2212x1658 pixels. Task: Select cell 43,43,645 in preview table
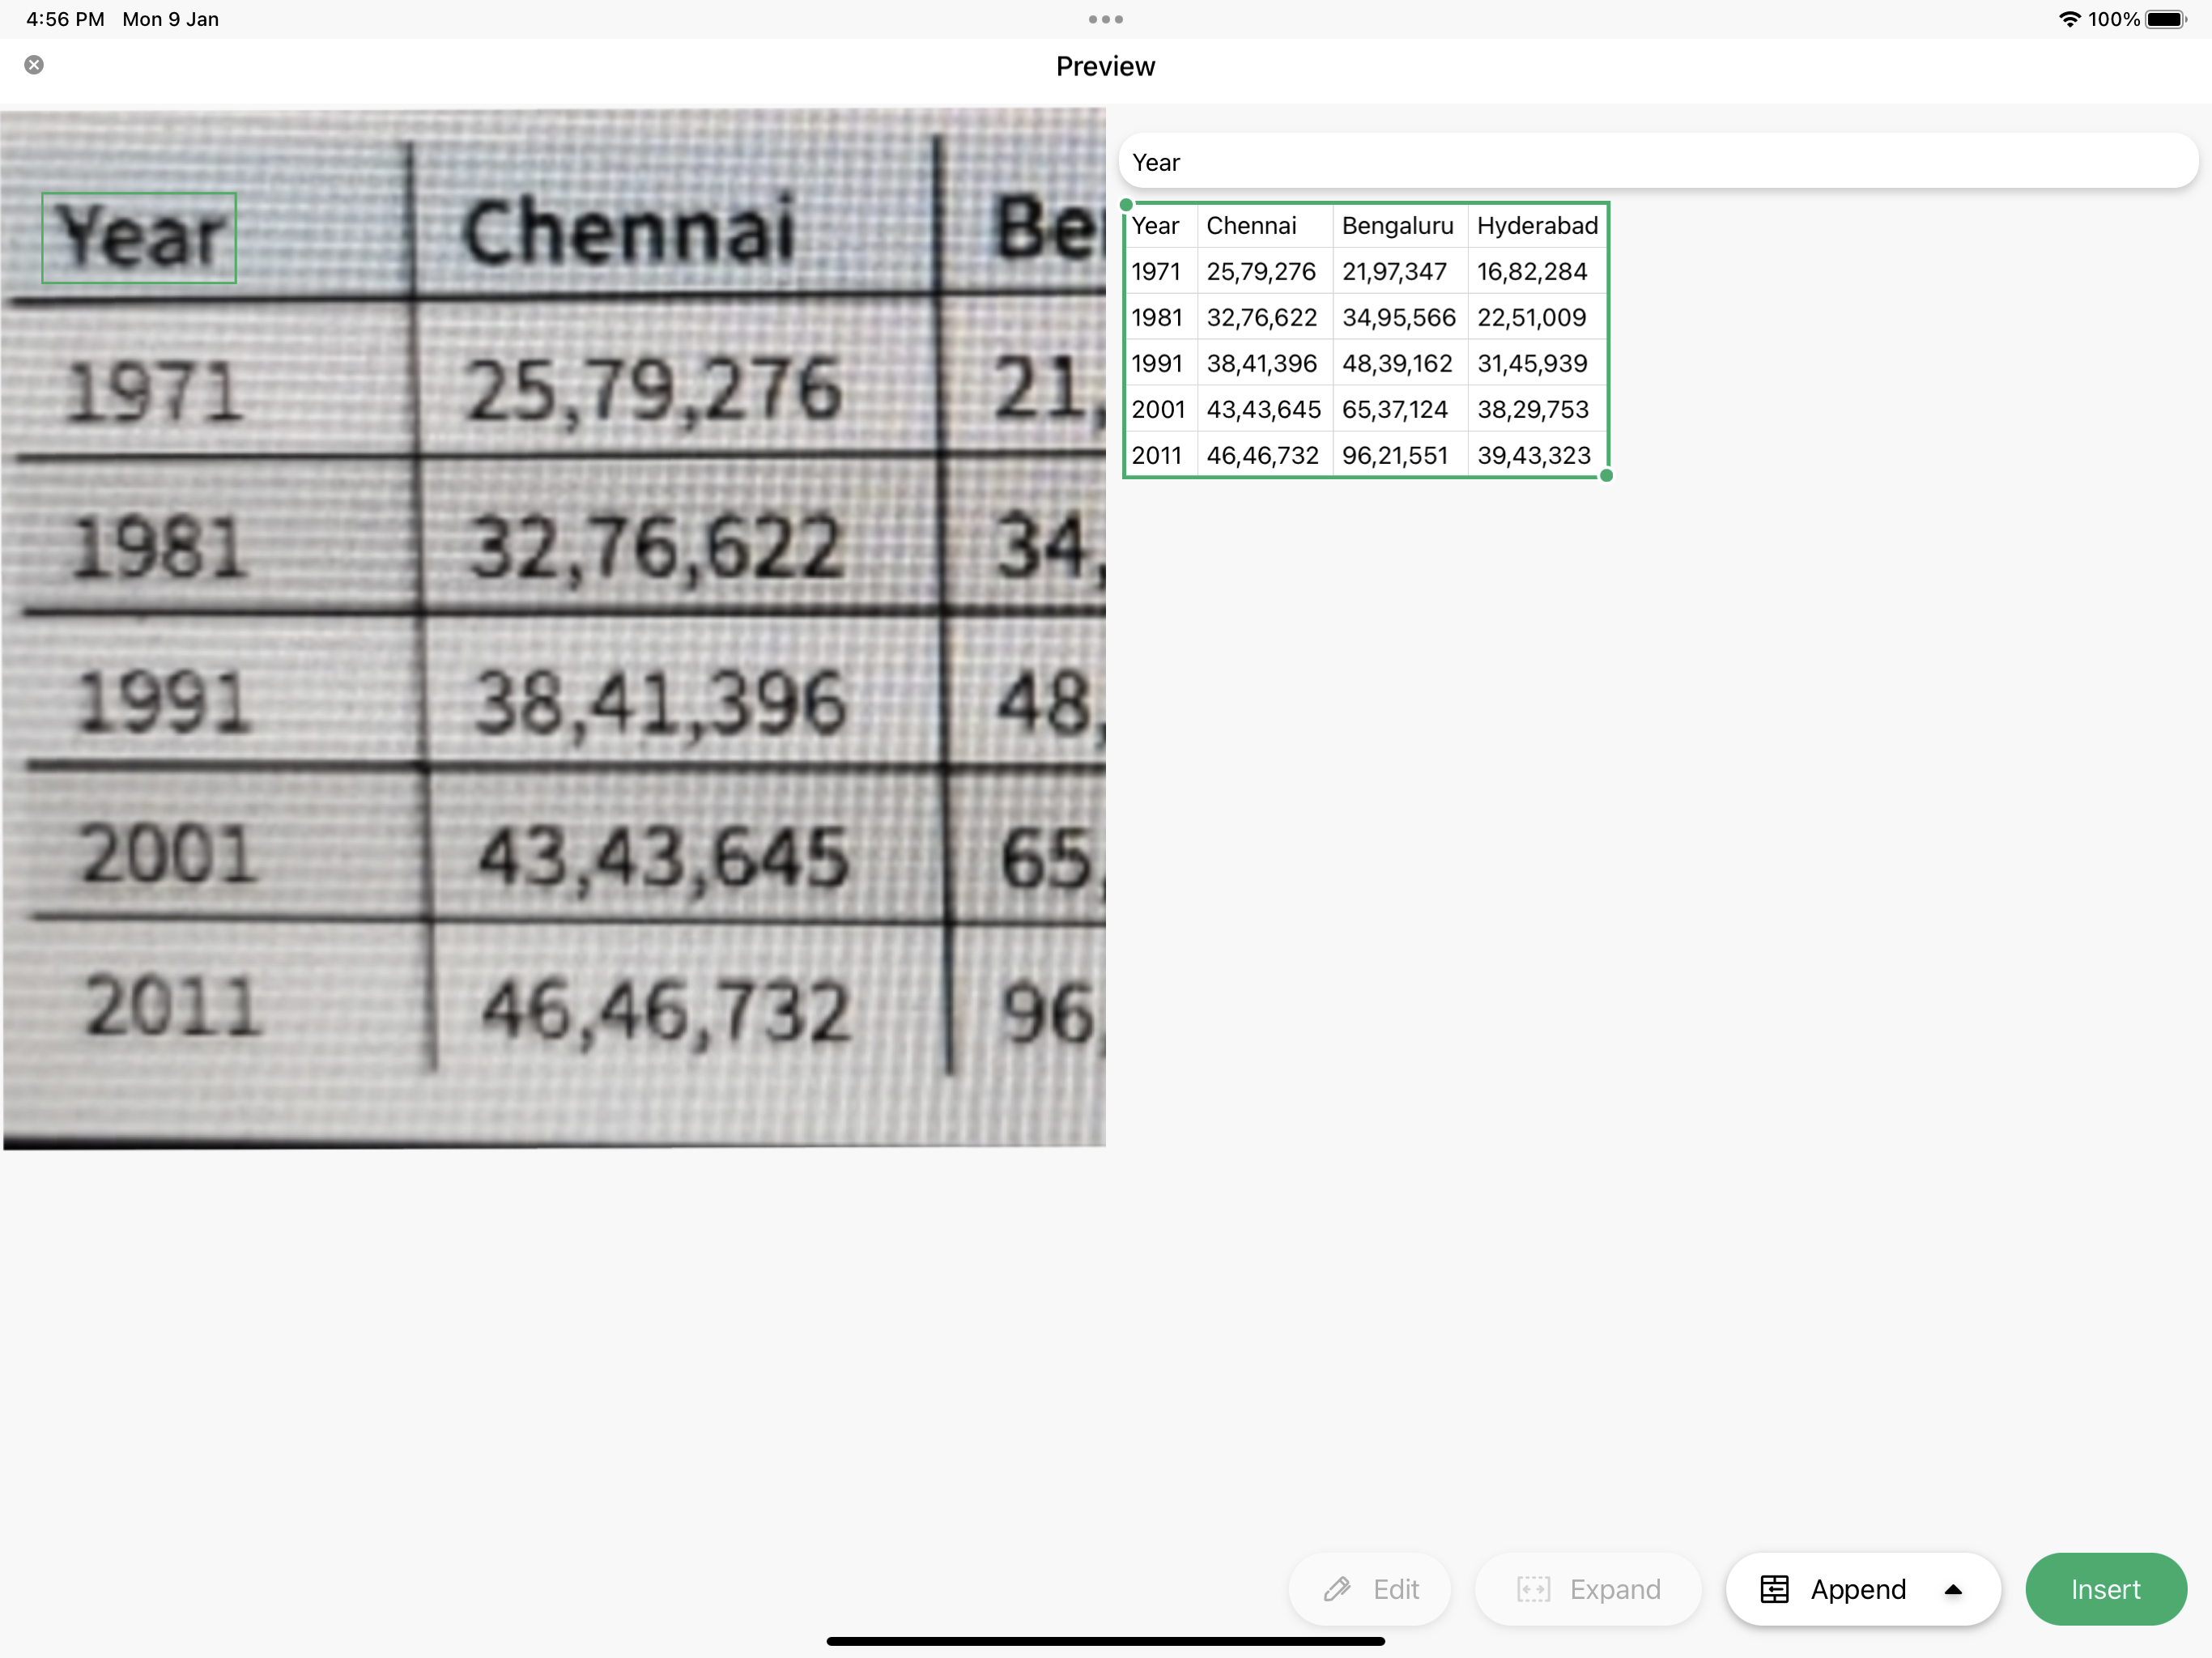(x=1265, y=410)
